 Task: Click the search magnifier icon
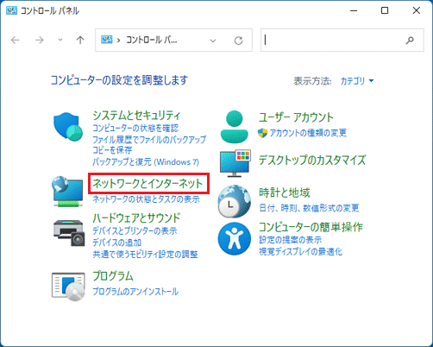410,41
